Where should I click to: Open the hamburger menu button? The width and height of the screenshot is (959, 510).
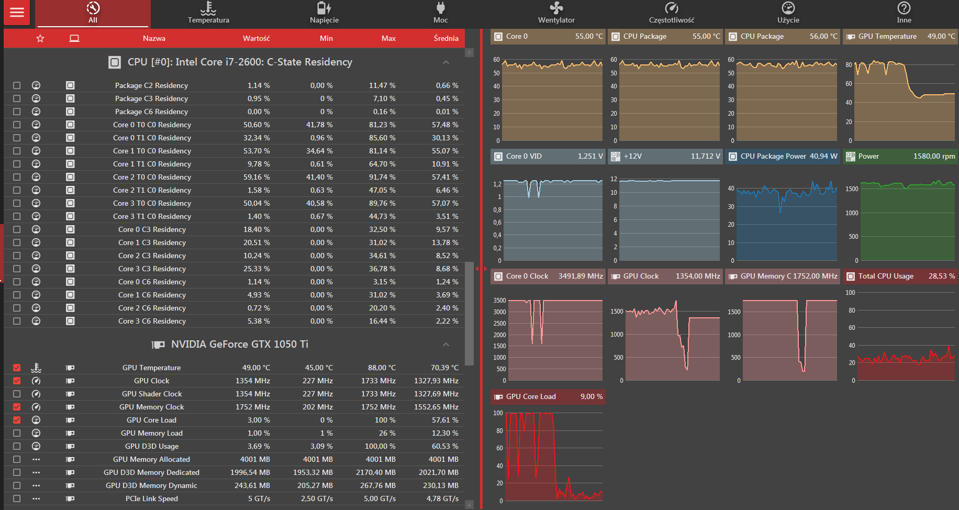(x=17, y=13)
